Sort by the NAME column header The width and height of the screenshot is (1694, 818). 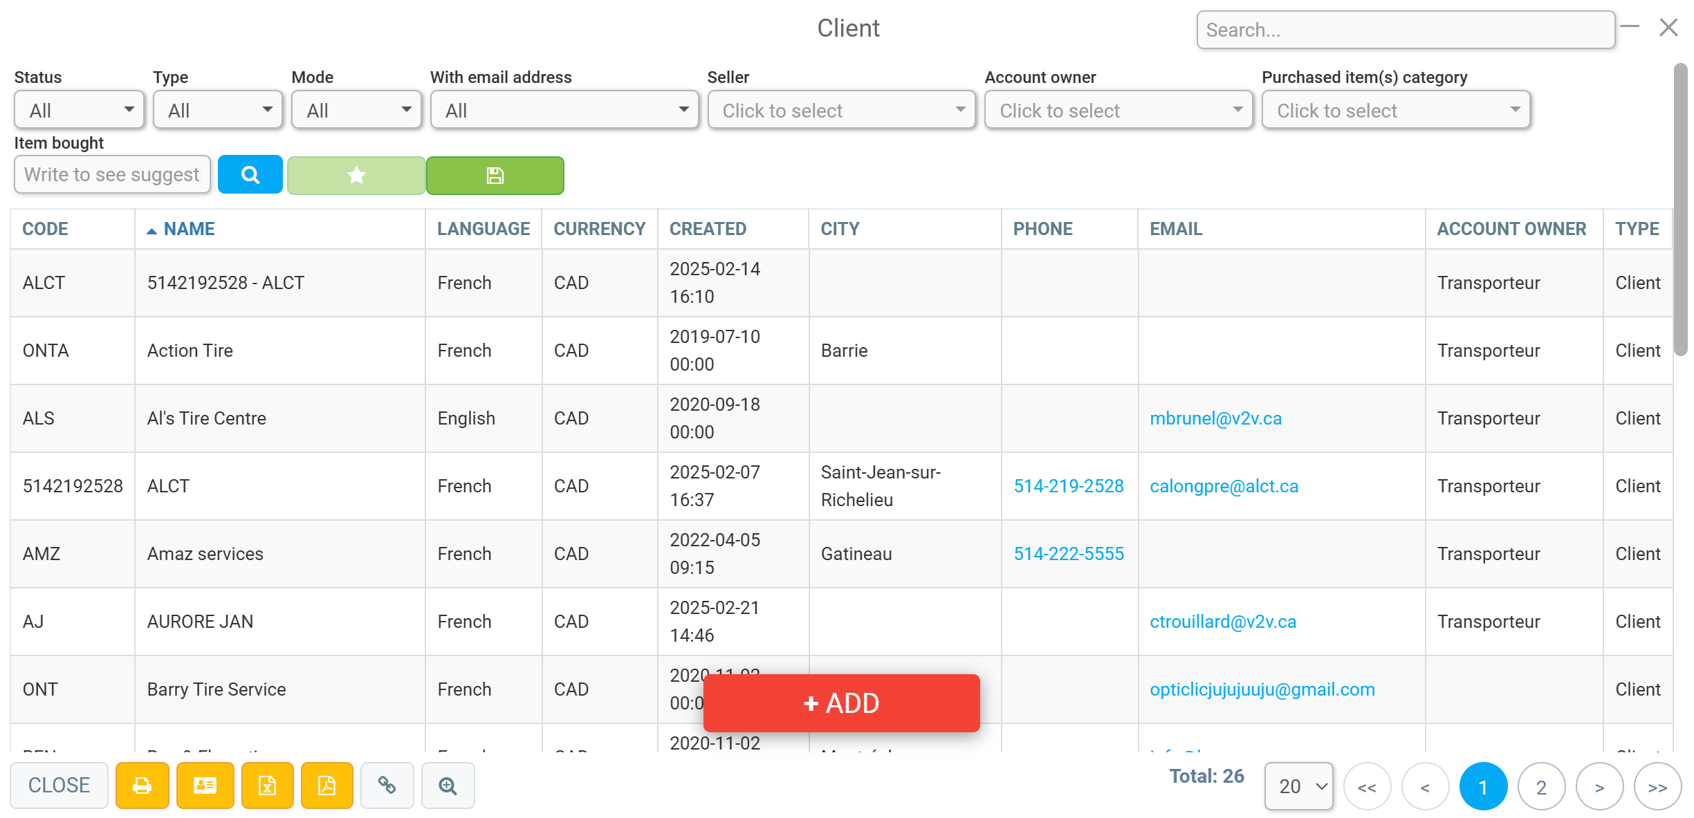click(189, 229)
